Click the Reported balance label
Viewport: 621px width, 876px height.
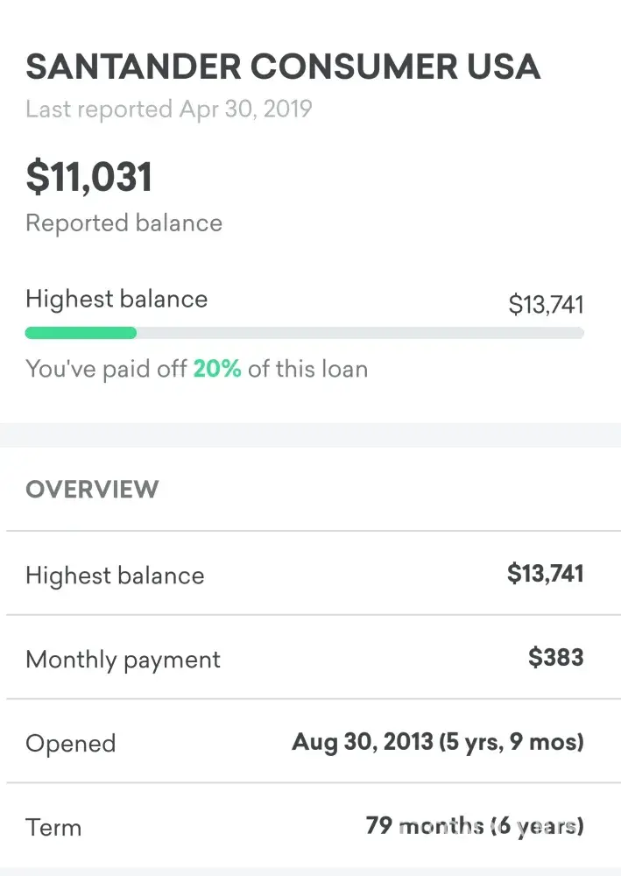(x=123, y=223)
